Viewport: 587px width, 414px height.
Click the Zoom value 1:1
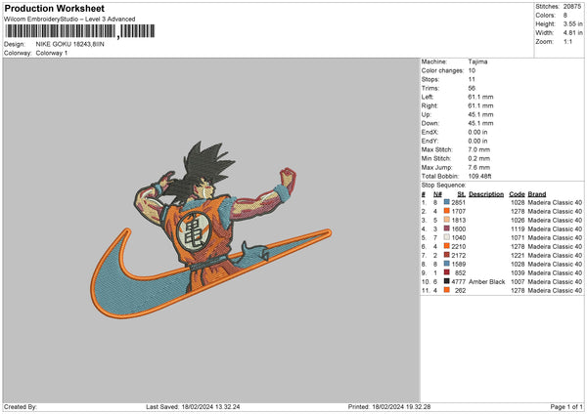pos(567,41)
